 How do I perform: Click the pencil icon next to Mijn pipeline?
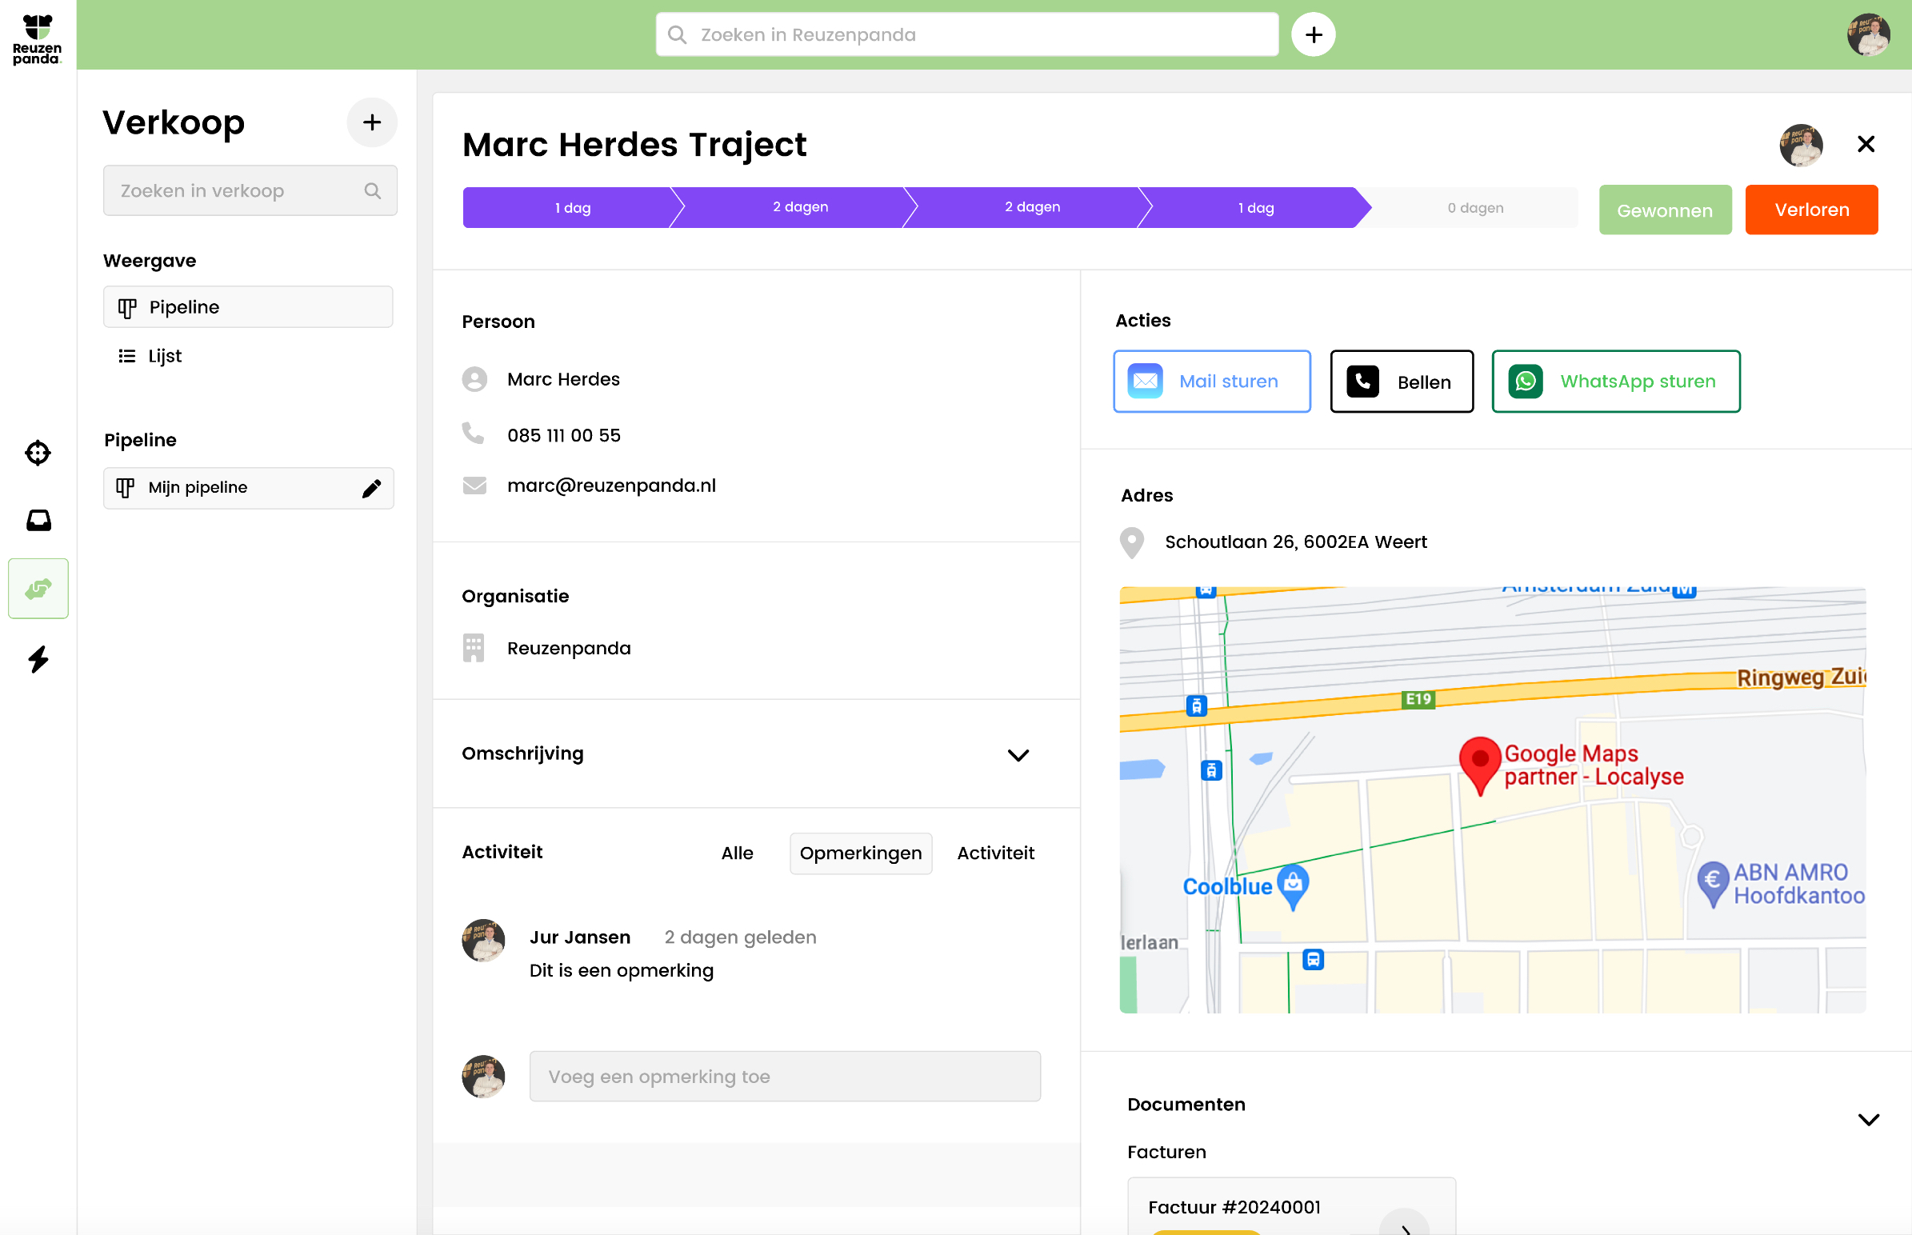pyautogui.click(x=372, y=487)
